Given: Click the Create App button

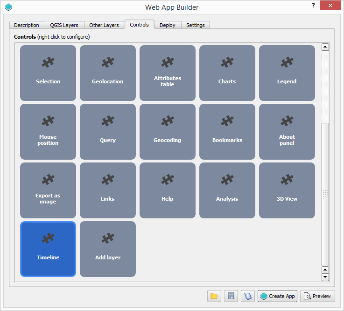Looking at the screenshot, I should coord(278,296).
